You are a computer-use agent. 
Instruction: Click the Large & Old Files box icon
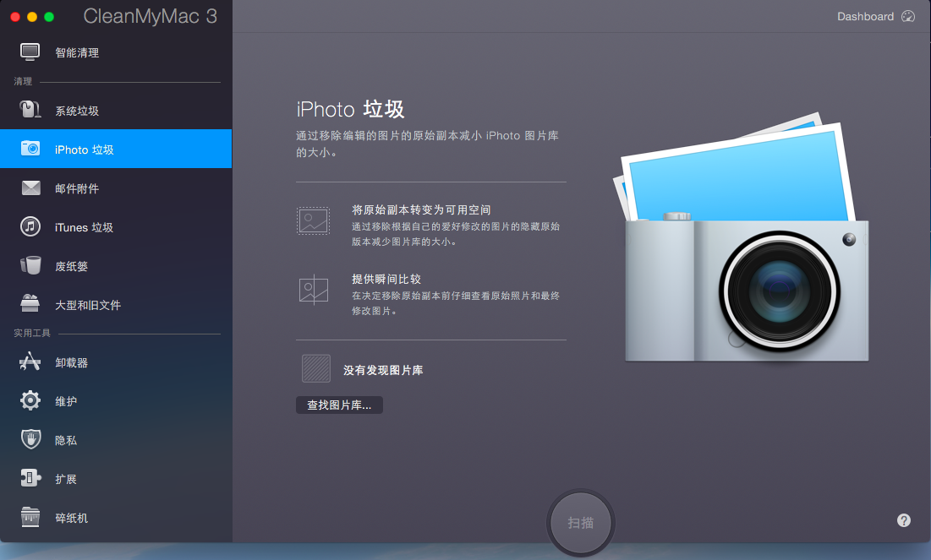[x=30, y=304]
